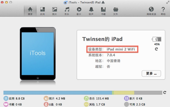Image resolution: width=170 pixels, height=107 pixels.
Task: Click the 照片 4.2 MB legend icon
Action: click(46, 98)
